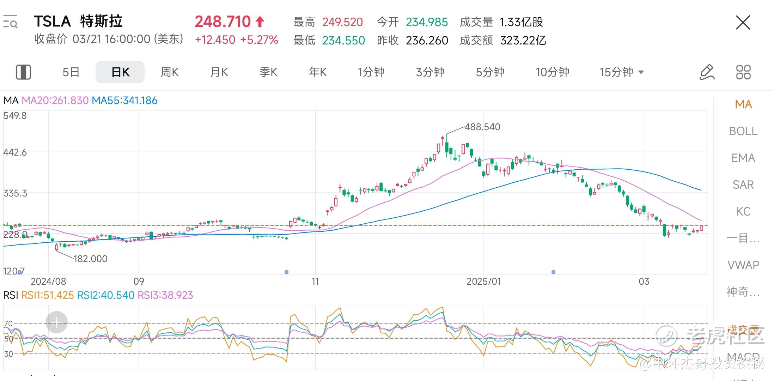Viewport: 780px width, 381px height.
Task: Close the chart with X icon
Action: coord(743,23)
